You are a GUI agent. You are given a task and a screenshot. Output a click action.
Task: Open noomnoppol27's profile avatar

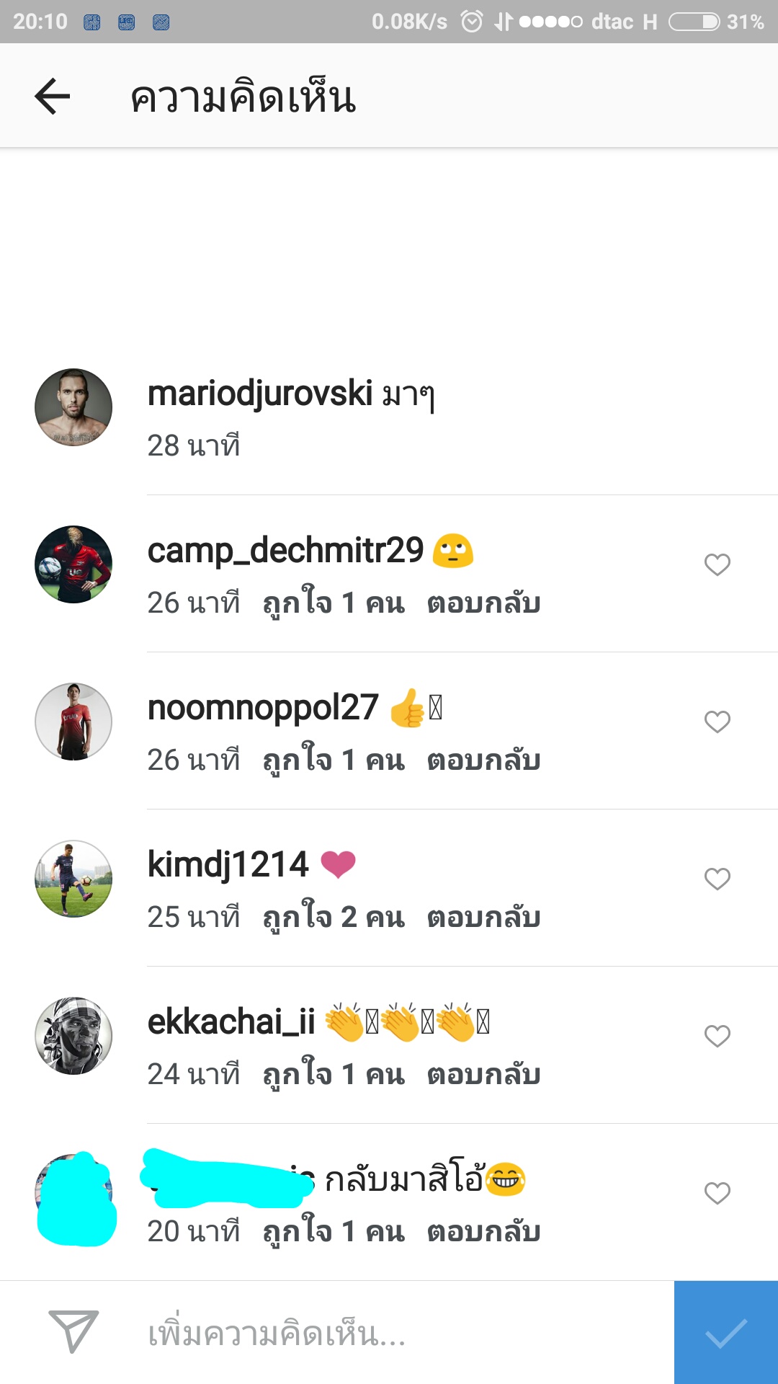coord(73,722)
